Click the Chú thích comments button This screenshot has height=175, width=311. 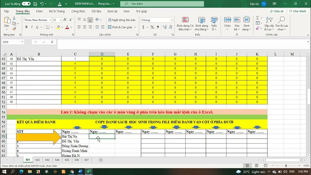coord(298,11)
